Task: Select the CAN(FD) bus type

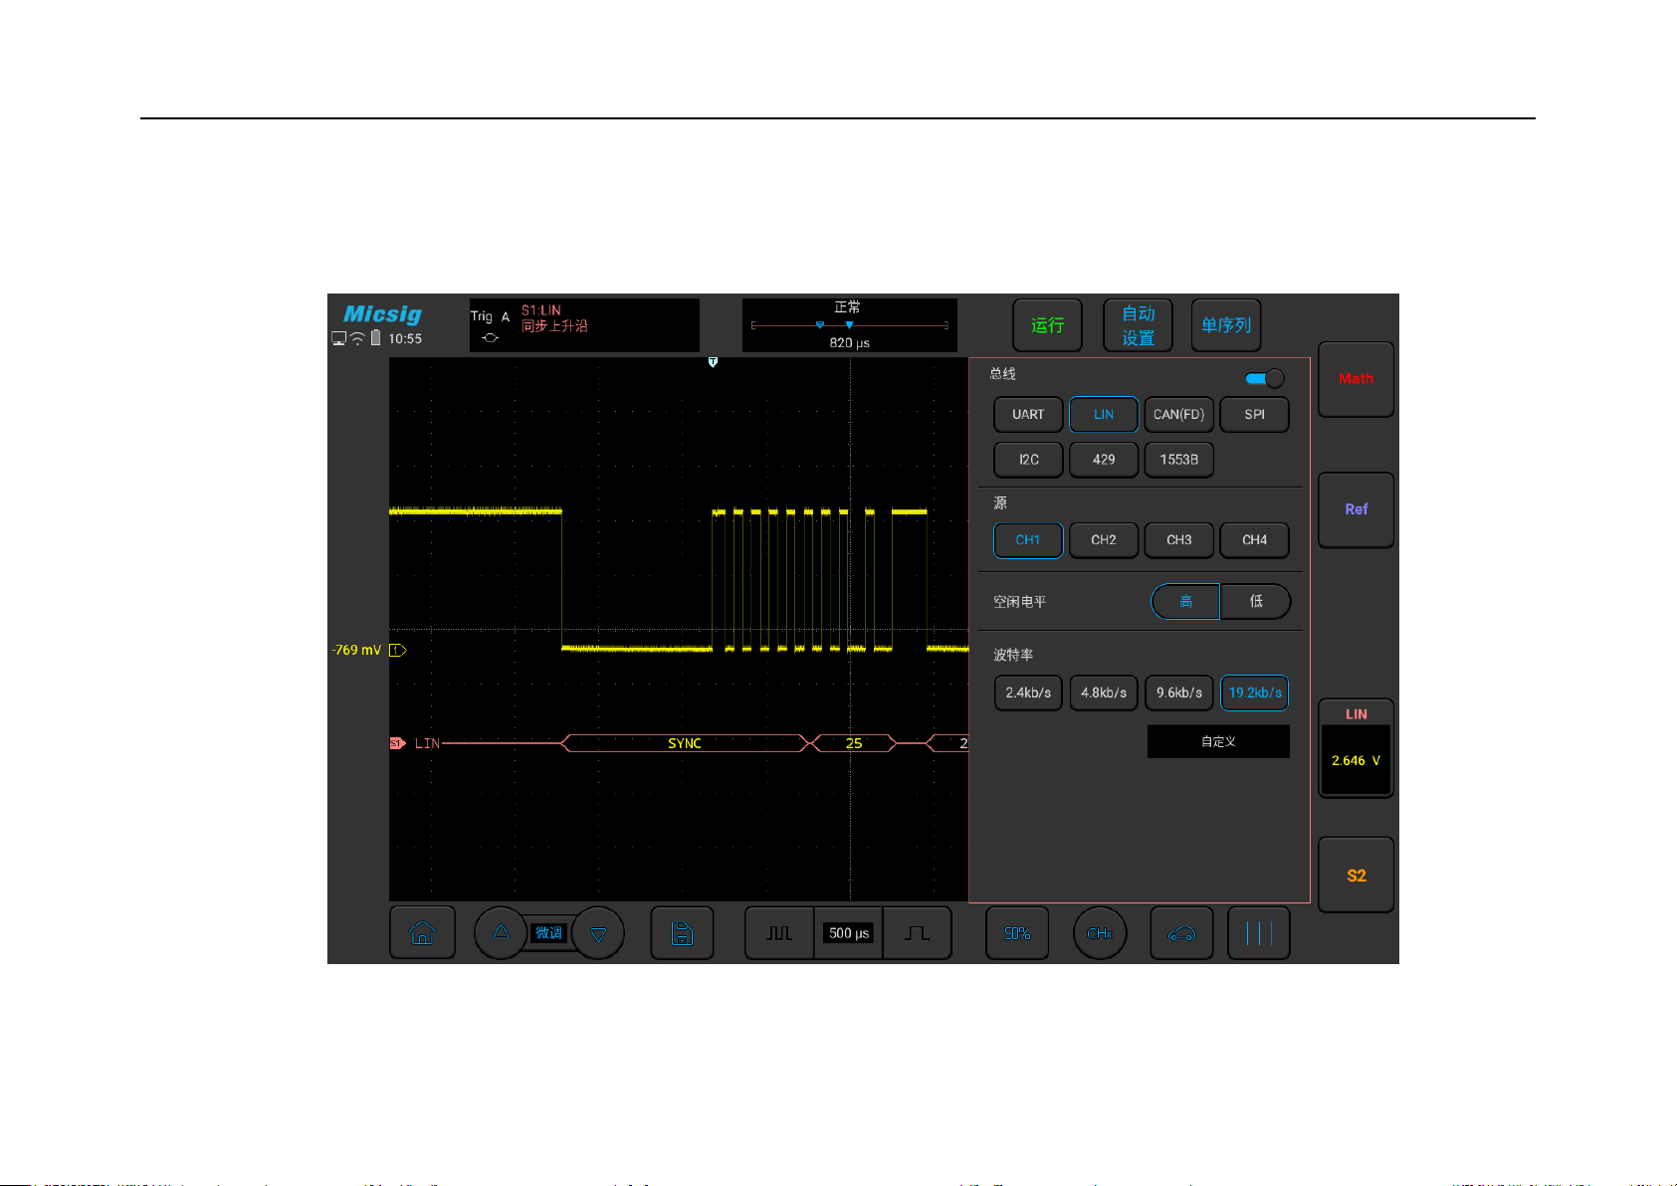Action: pyautogui.click(x=1179, y=415)
